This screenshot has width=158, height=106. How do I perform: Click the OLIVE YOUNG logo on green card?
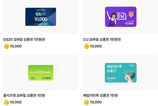tap(41, 72)
